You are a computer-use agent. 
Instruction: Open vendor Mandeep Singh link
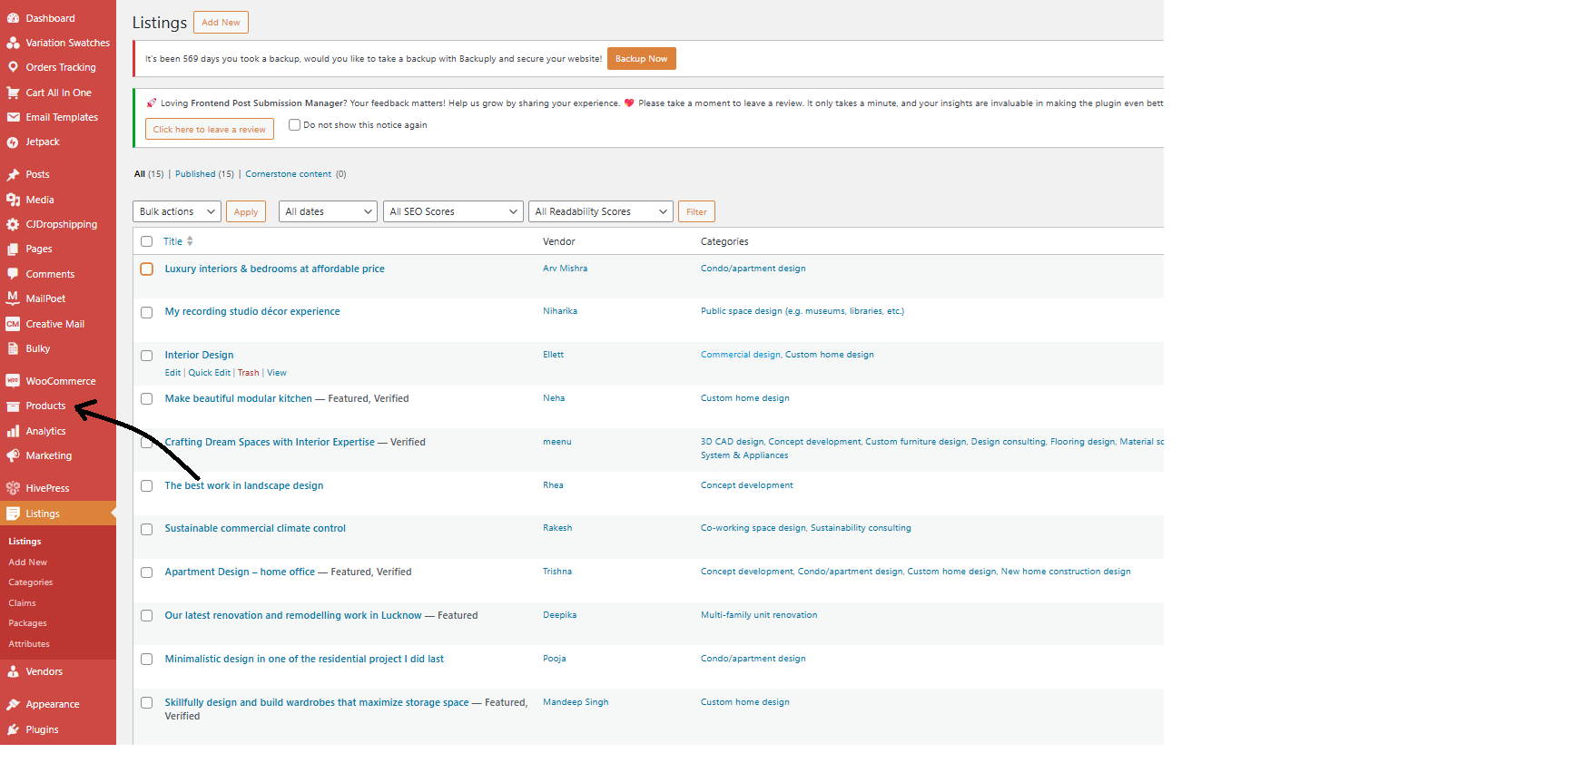pos(576,702)
